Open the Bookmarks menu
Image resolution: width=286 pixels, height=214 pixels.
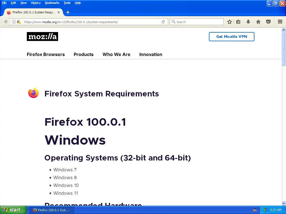click(x=52, y=3)
